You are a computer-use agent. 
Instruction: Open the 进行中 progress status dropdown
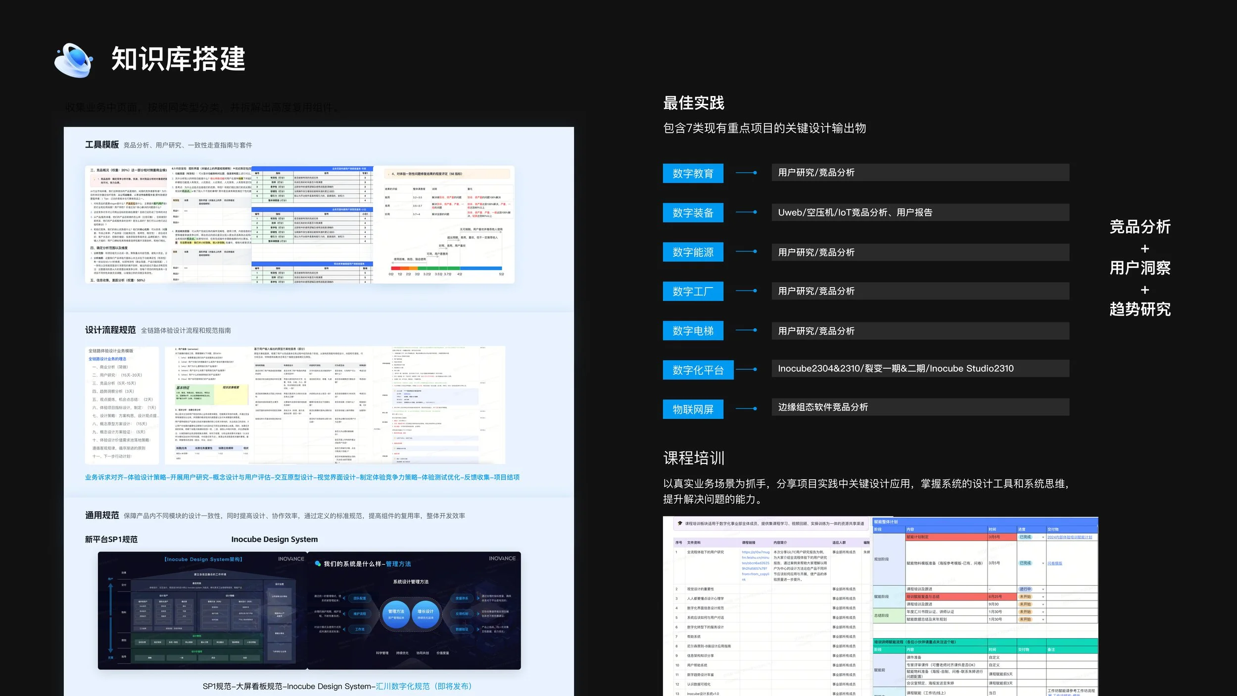(x=1043, y=589)
